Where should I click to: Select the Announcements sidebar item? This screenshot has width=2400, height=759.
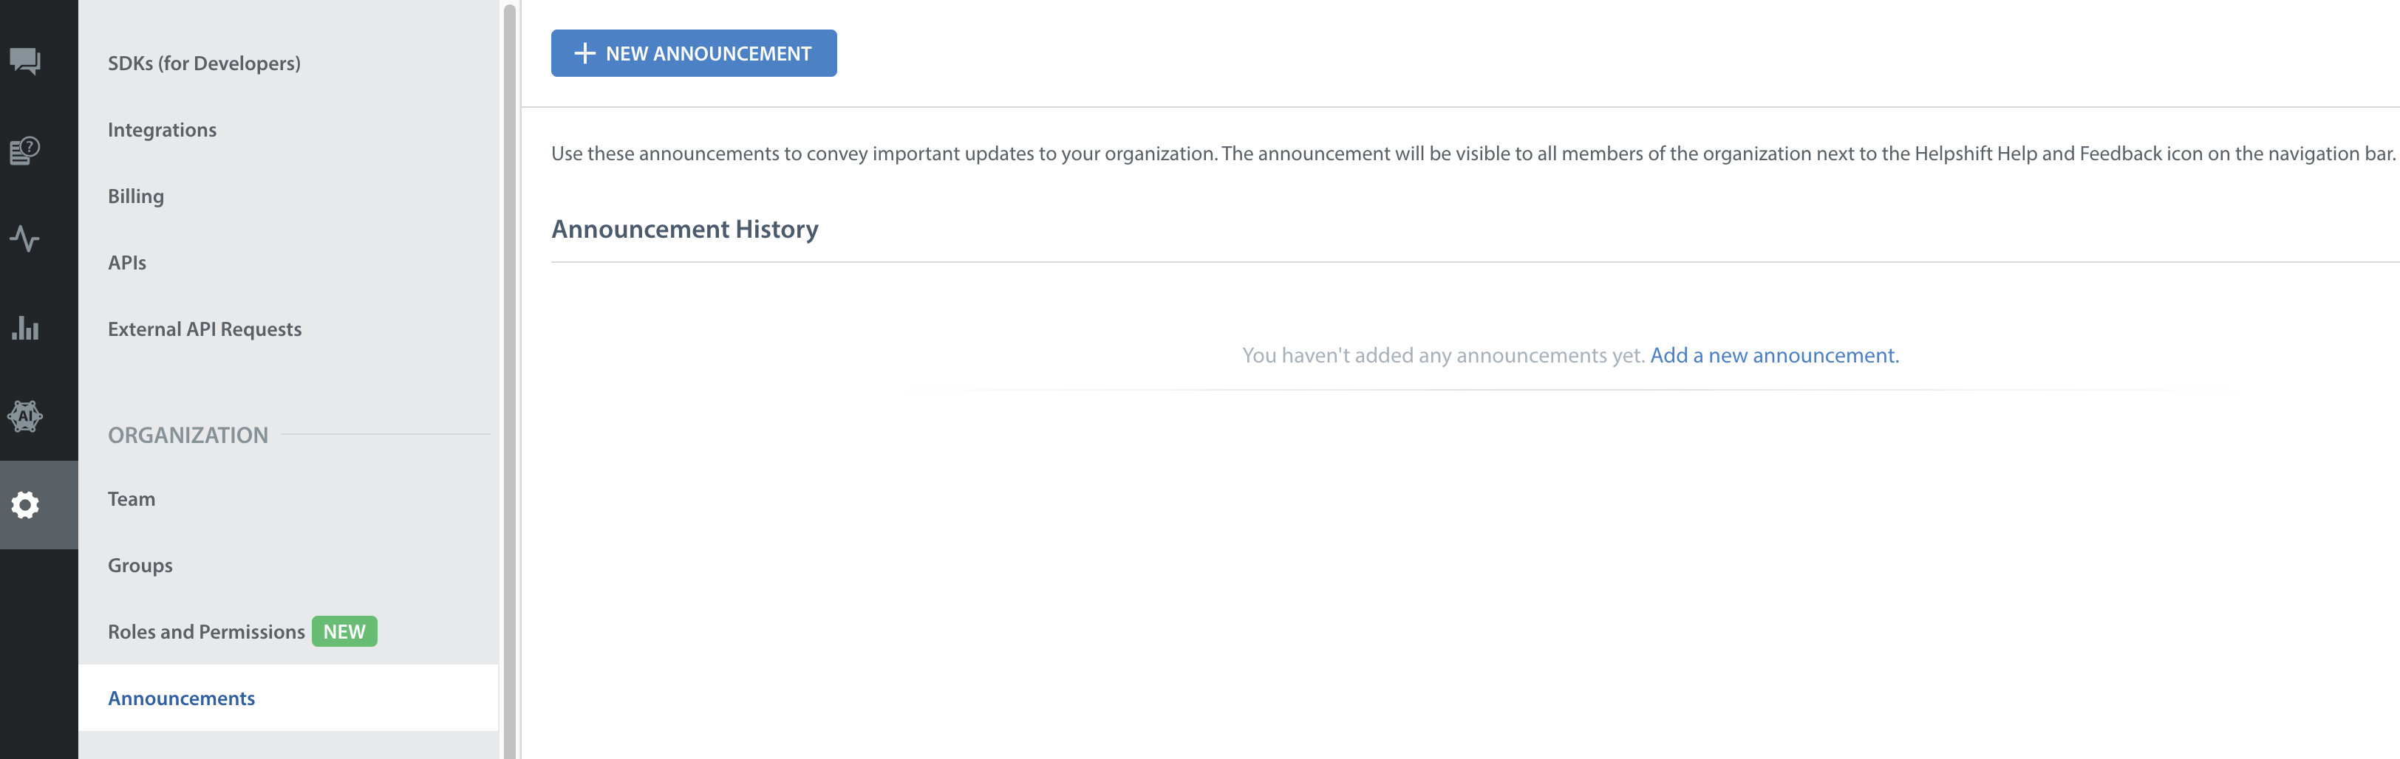(288, 698)
